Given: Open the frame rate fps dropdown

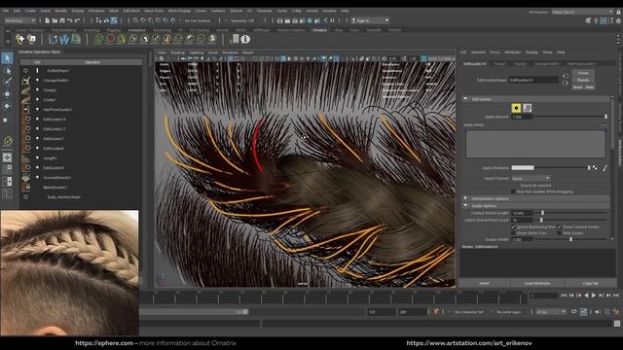Looking at the screenshot, I should [551, 312].
